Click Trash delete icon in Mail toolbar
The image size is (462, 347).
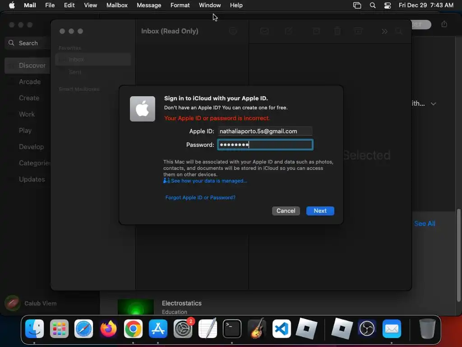pyautogui.click(x=337, y=31)
